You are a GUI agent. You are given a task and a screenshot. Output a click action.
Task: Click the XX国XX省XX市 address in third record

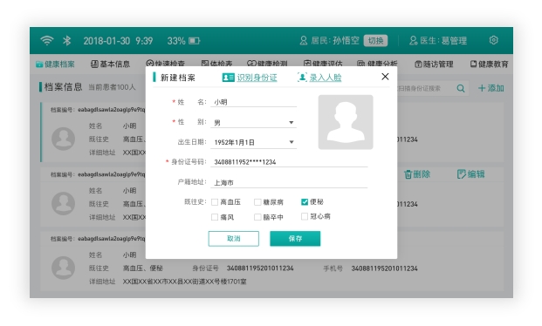184,282
